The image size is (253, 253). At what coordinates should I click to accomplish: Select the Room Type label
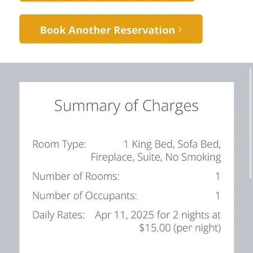[x=60, y=144]
